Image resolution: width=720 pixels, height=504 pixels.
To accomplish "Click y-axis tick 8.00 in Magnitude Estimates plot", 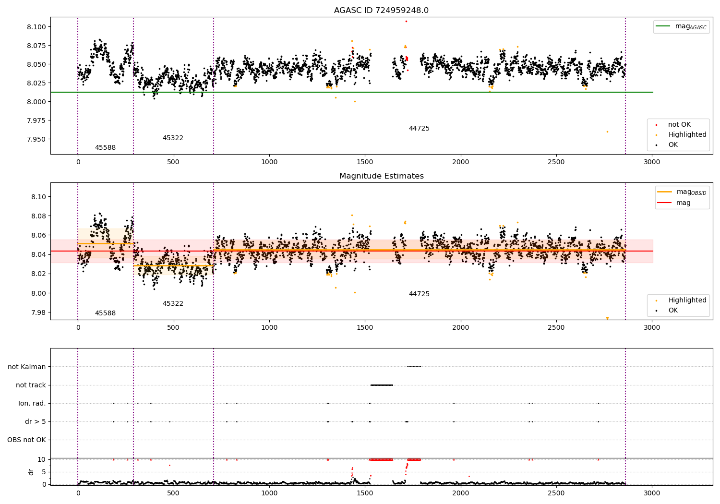I will click(38, 293).
